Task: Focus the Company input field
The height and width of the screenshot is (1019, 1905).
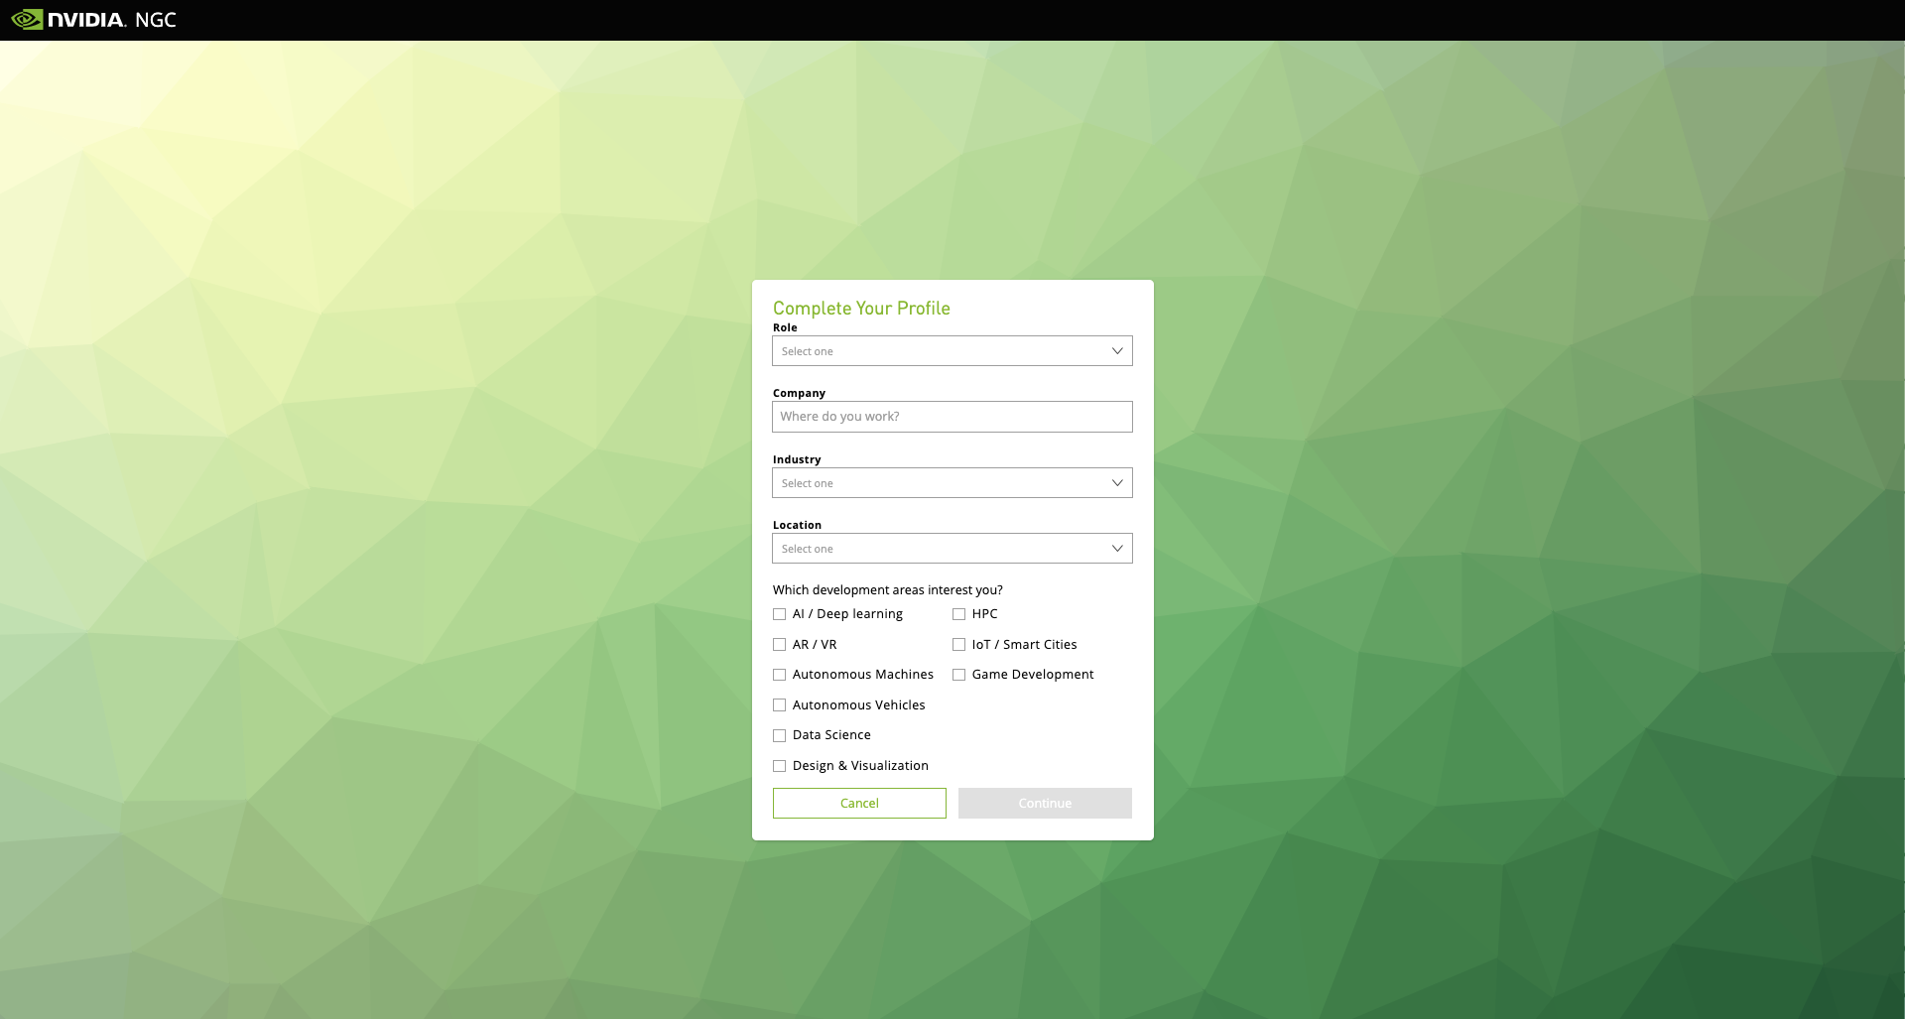Action: [x=952, y=417]
